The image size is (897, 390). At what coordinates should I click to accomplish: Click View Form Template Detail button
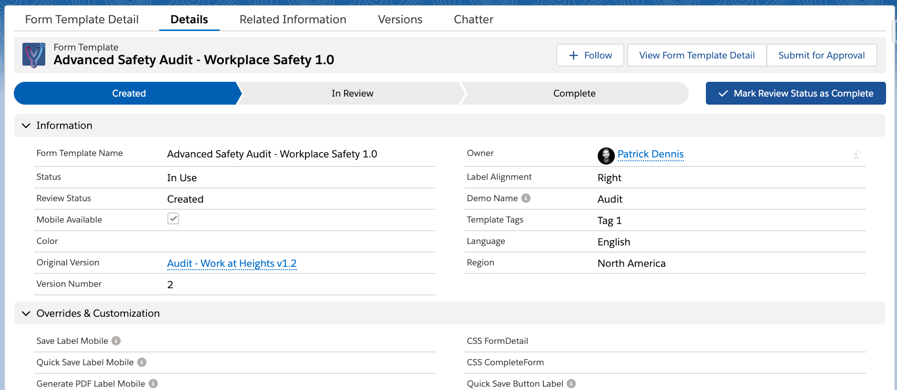[697, 55]
